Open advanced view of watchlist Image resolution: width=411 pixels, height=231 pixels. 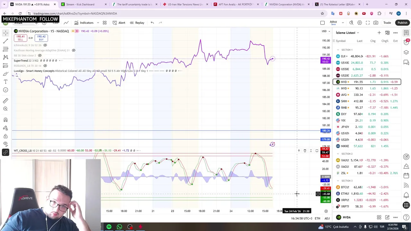point(387,33)
